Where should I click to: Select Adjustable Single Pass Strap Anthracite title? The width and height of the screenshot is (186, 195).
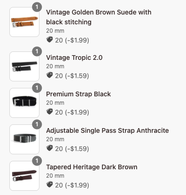[x=108, y=130]
